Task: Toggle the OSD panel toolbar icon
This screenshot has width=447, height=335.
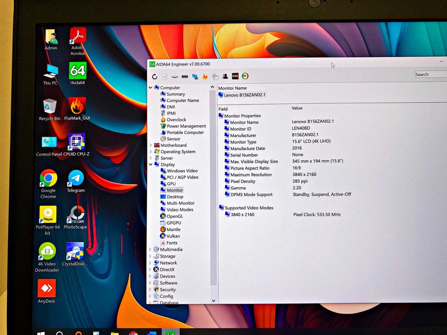Action: pos(235,76)
